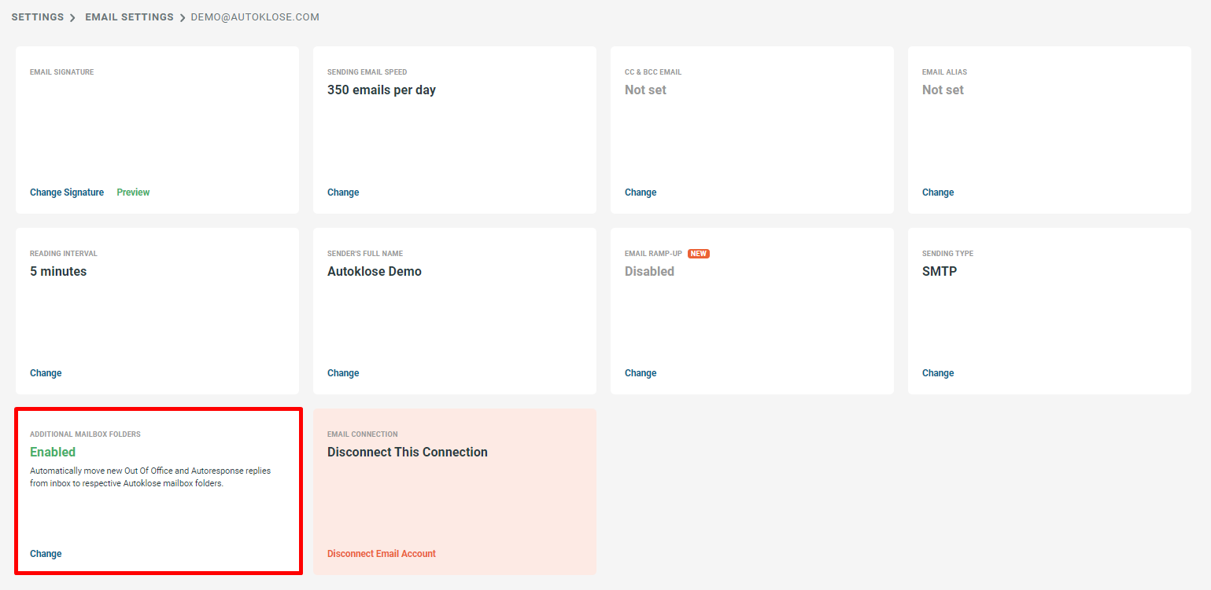The width and height of the screenshot is (1211, 590).
Task: Click the Sending Type label
Action: pos(947,254)
